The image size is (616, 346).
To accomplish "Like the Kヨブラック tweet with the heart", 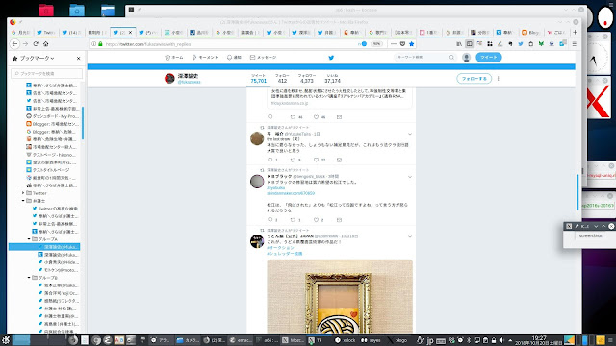I will tap(316, 220).
